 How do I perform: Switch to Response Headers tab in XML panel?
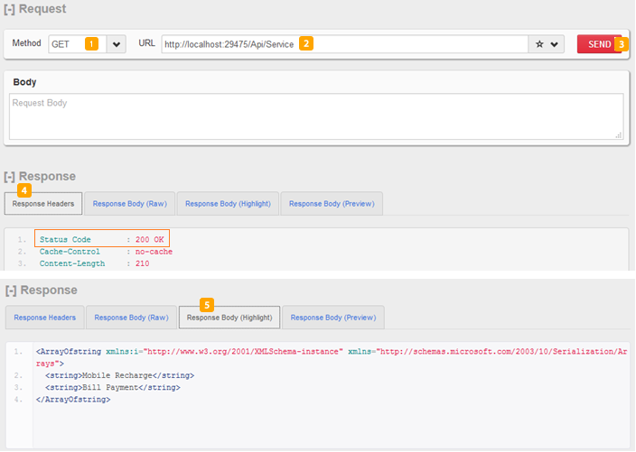tap(45, 318)
